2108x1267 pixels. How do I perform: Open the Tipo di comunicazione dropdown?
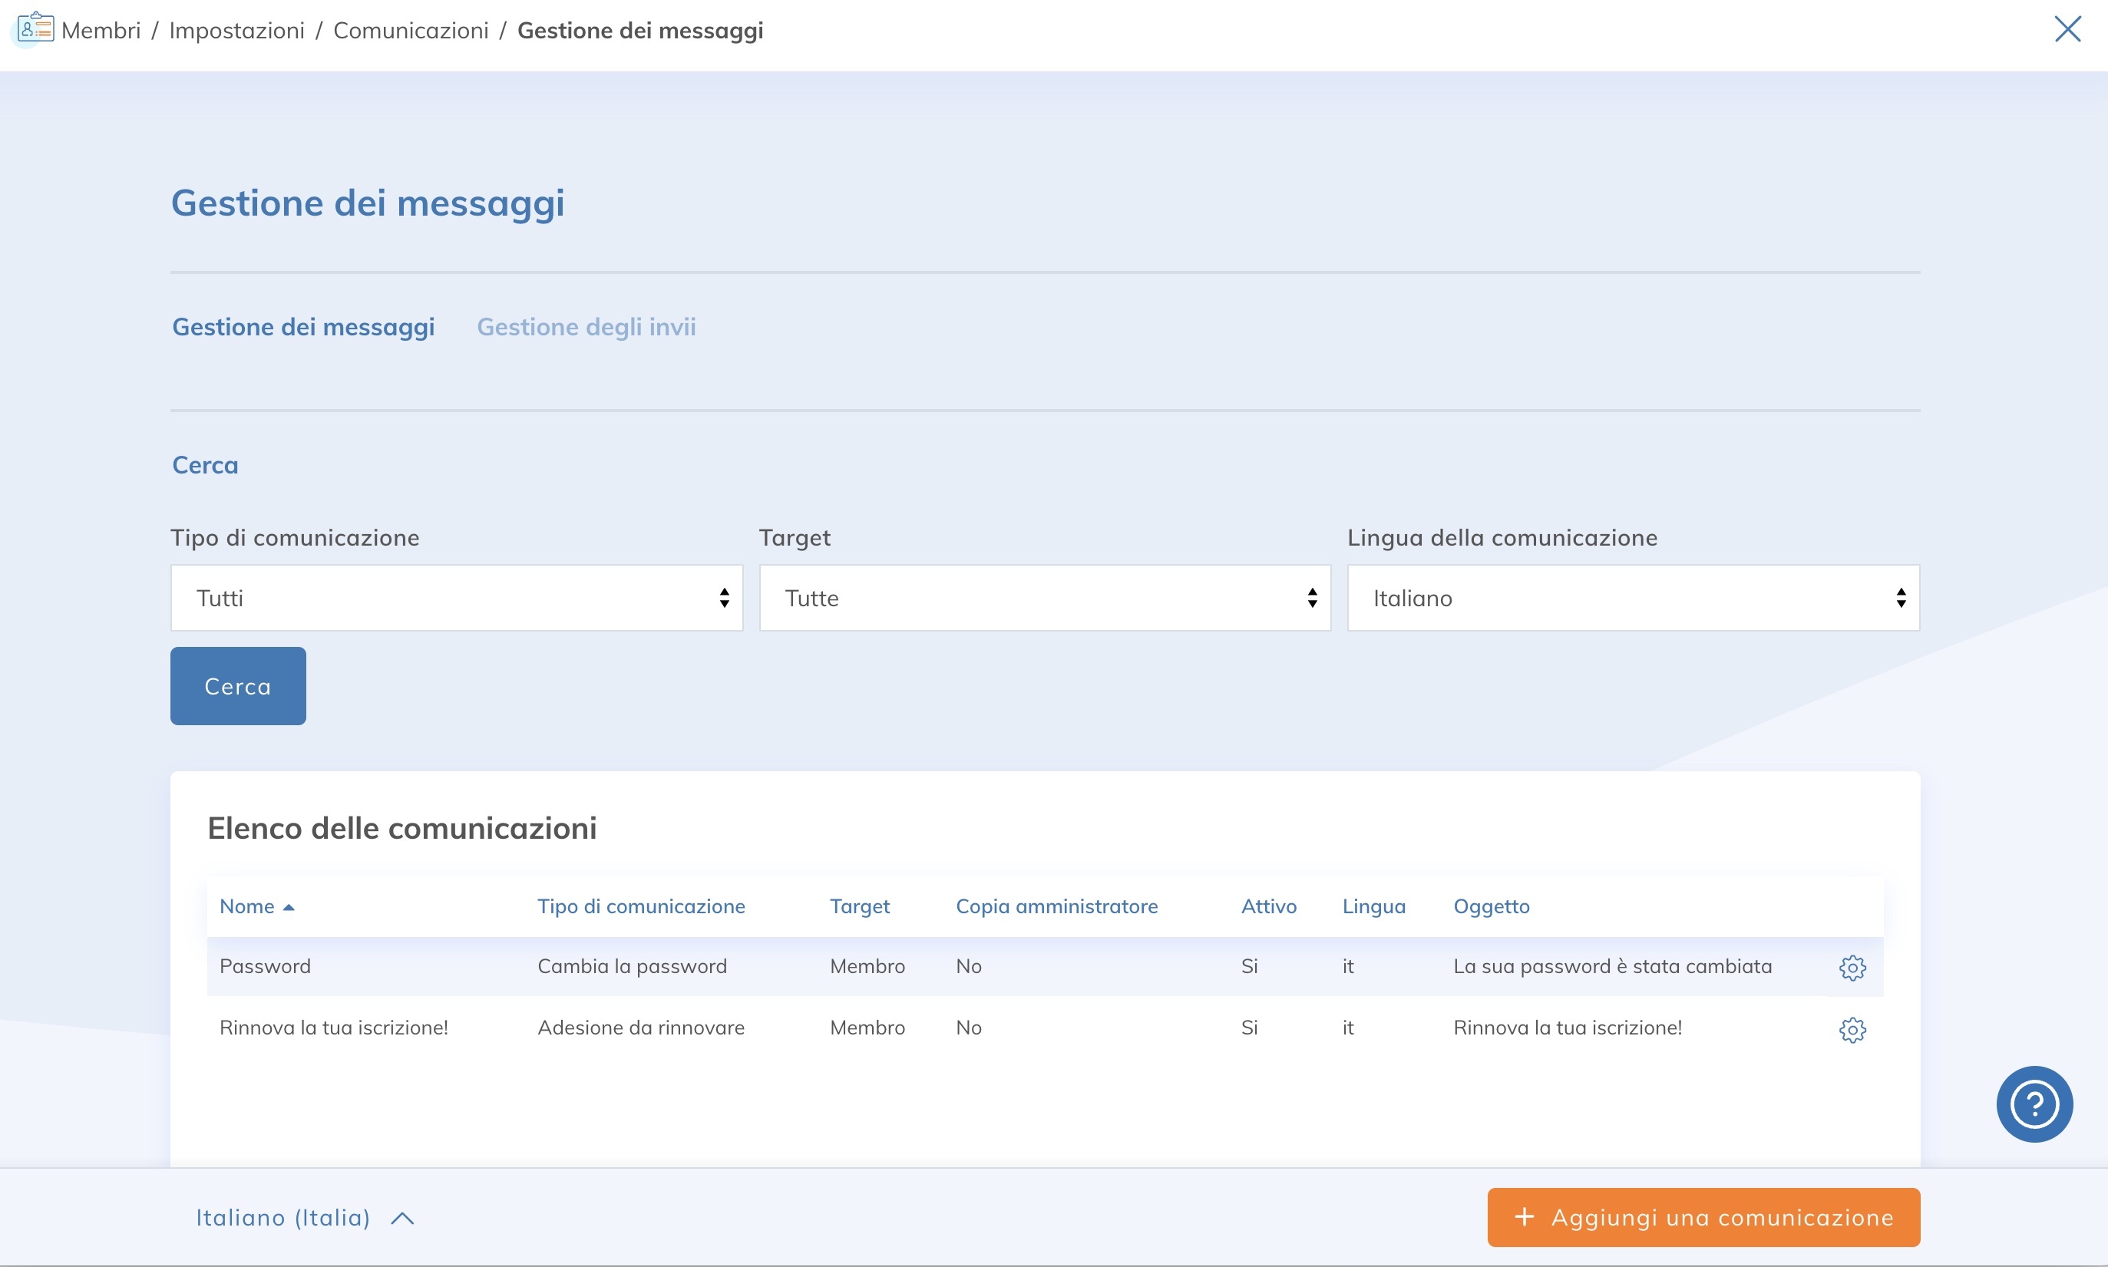456,598
